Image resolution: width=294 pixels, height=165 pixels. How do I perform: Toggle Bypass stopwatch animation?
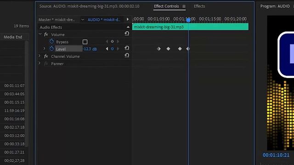(x=51, y=41)
